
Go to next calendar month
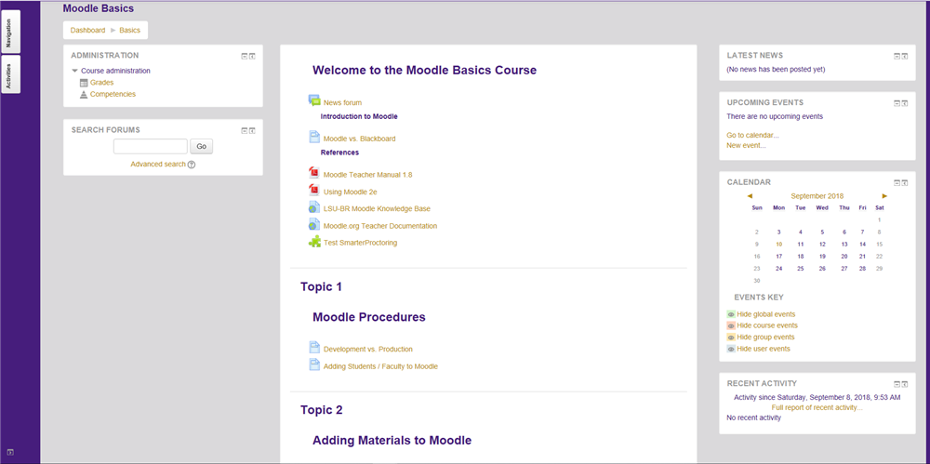click(885, 196)
